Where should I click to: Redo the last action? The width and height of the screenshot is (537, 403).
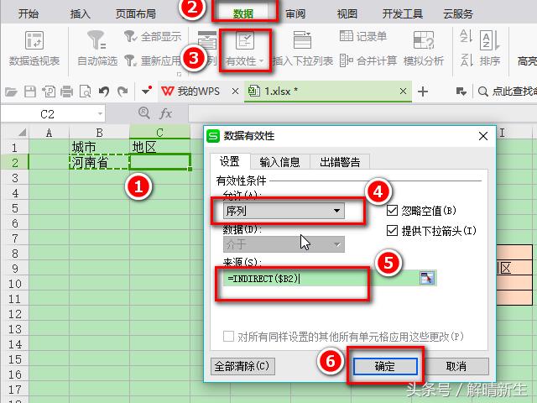coord(123,92)
